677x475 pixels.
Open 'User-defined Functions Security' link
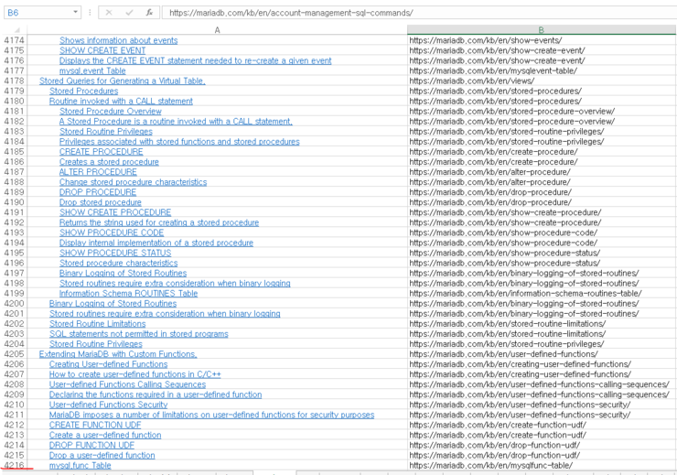pyautogui.click(x=108, y=405)
